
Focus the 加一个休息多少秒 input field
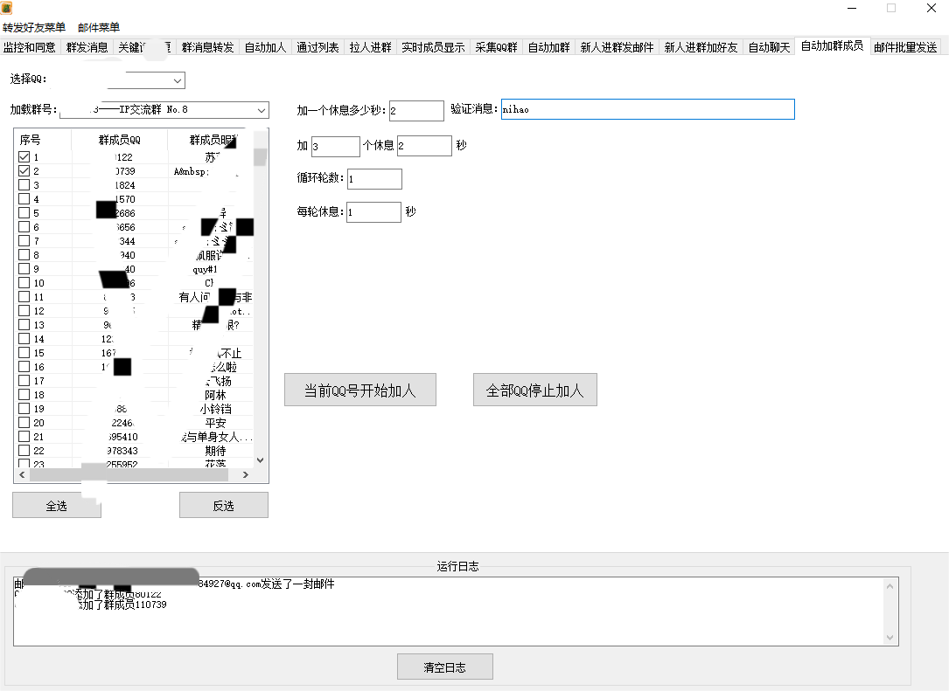pos(416,111)
